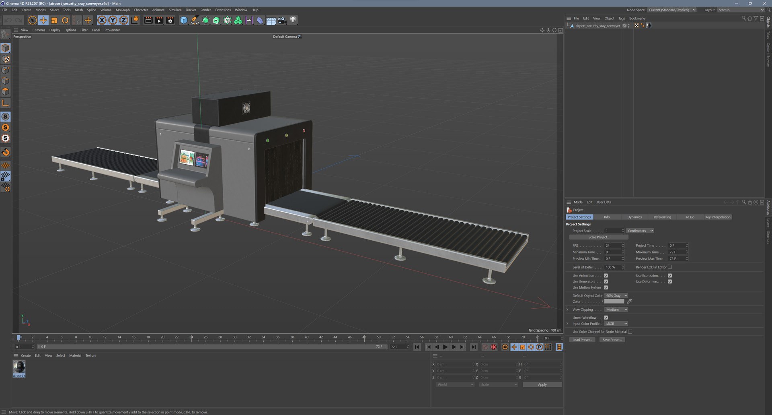Click the Scale Project button

(599, 237)
